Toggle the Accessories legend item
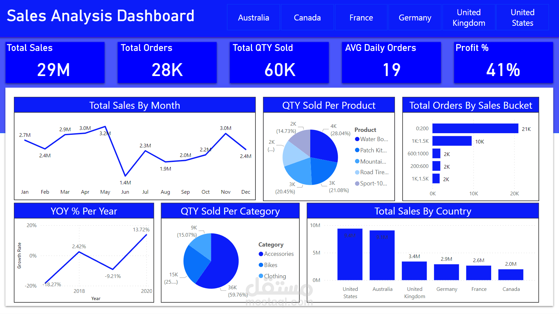 click(279, 254)
